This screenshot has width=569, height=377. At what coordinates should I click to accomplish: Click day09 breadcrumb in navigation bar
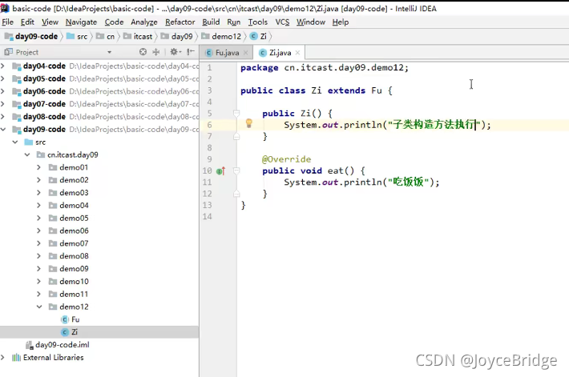point(177,37)
